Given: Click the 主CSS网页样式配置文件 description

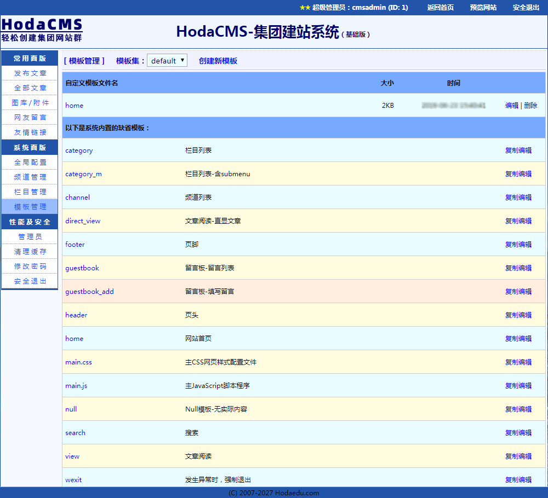Looking at the screenshot, I should [221, 362].
